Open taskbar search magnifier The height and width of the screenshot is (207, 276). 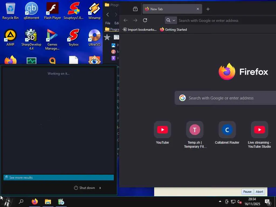click(x=21, y=202)
